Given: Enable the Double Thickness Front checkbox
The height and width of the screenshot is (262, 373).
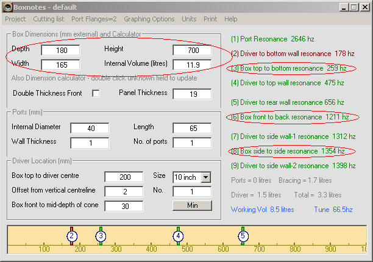Looking at the screenshot, I should coord(96,93).
